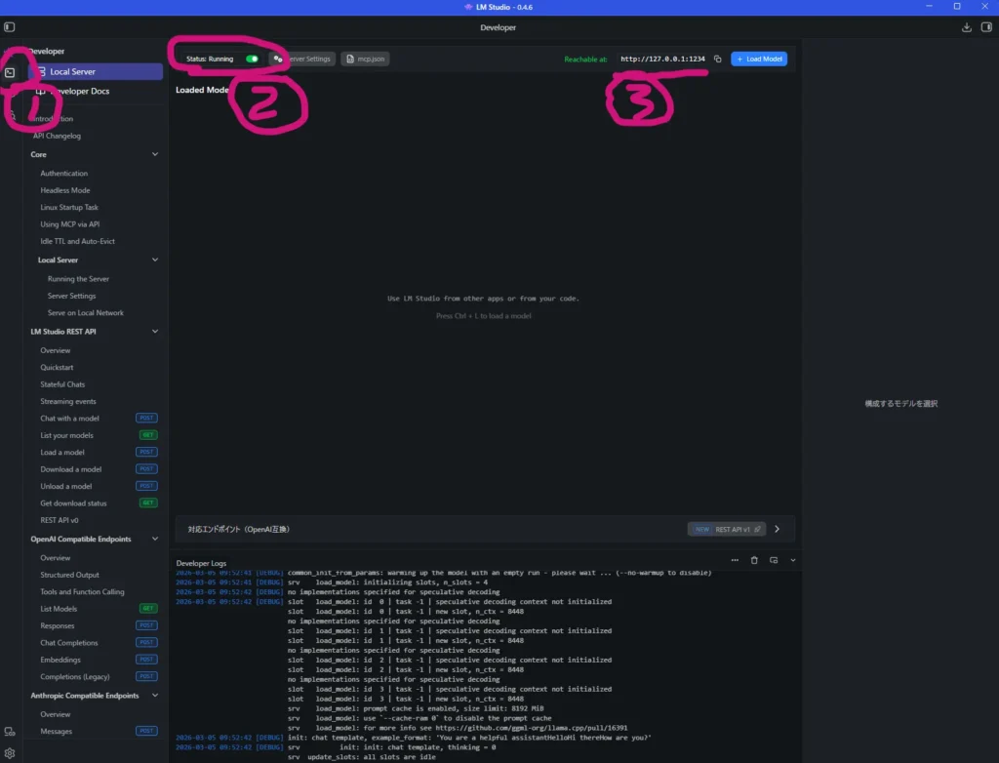Open the Developer terminal icon in left rail
999x763 pixels.
[10, 72]
